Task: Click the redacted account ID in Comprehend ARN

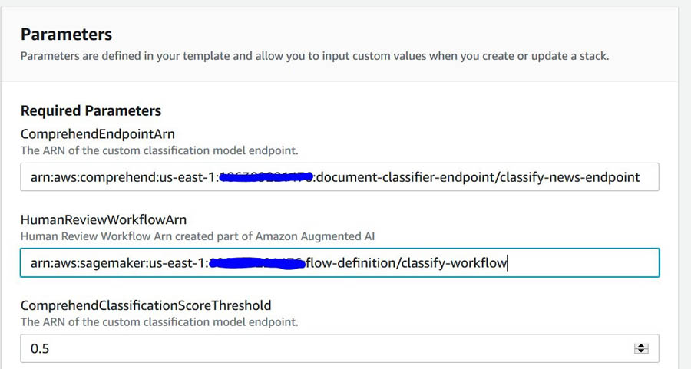Action: tap(266, 177)
